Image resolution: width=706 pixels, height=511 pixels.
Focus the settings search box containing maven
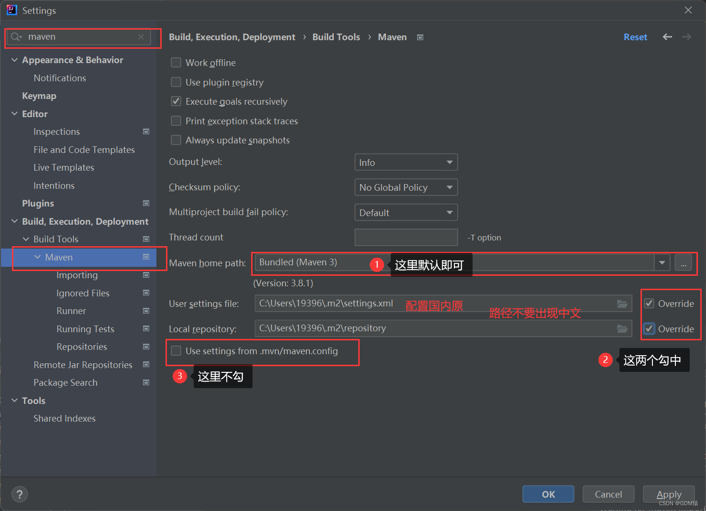click(79, 37)
